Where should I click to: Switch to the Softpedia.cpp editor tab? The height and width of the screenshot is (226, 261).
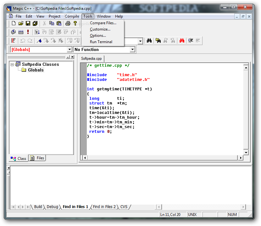tap(92, 59)
